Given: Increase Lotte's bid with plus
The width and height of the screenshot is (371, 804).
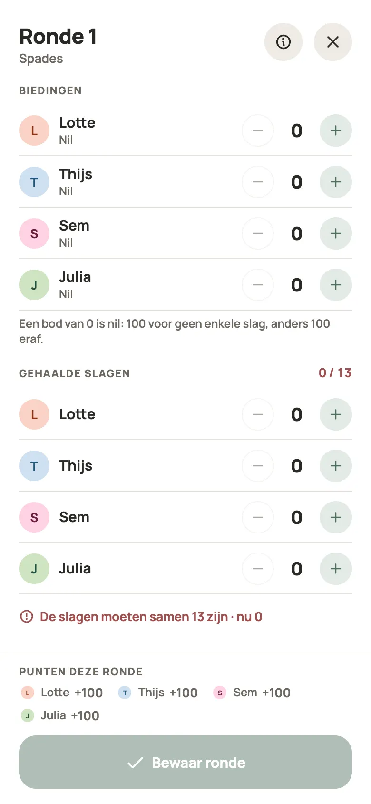Looking at the screenshot, I should tap(336, 131).
